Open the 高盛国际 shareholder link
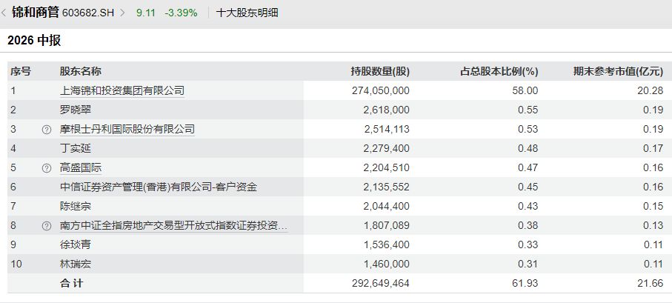Viewport: 672px width, 303px height. pyautogui.click(x=81, y=168)
